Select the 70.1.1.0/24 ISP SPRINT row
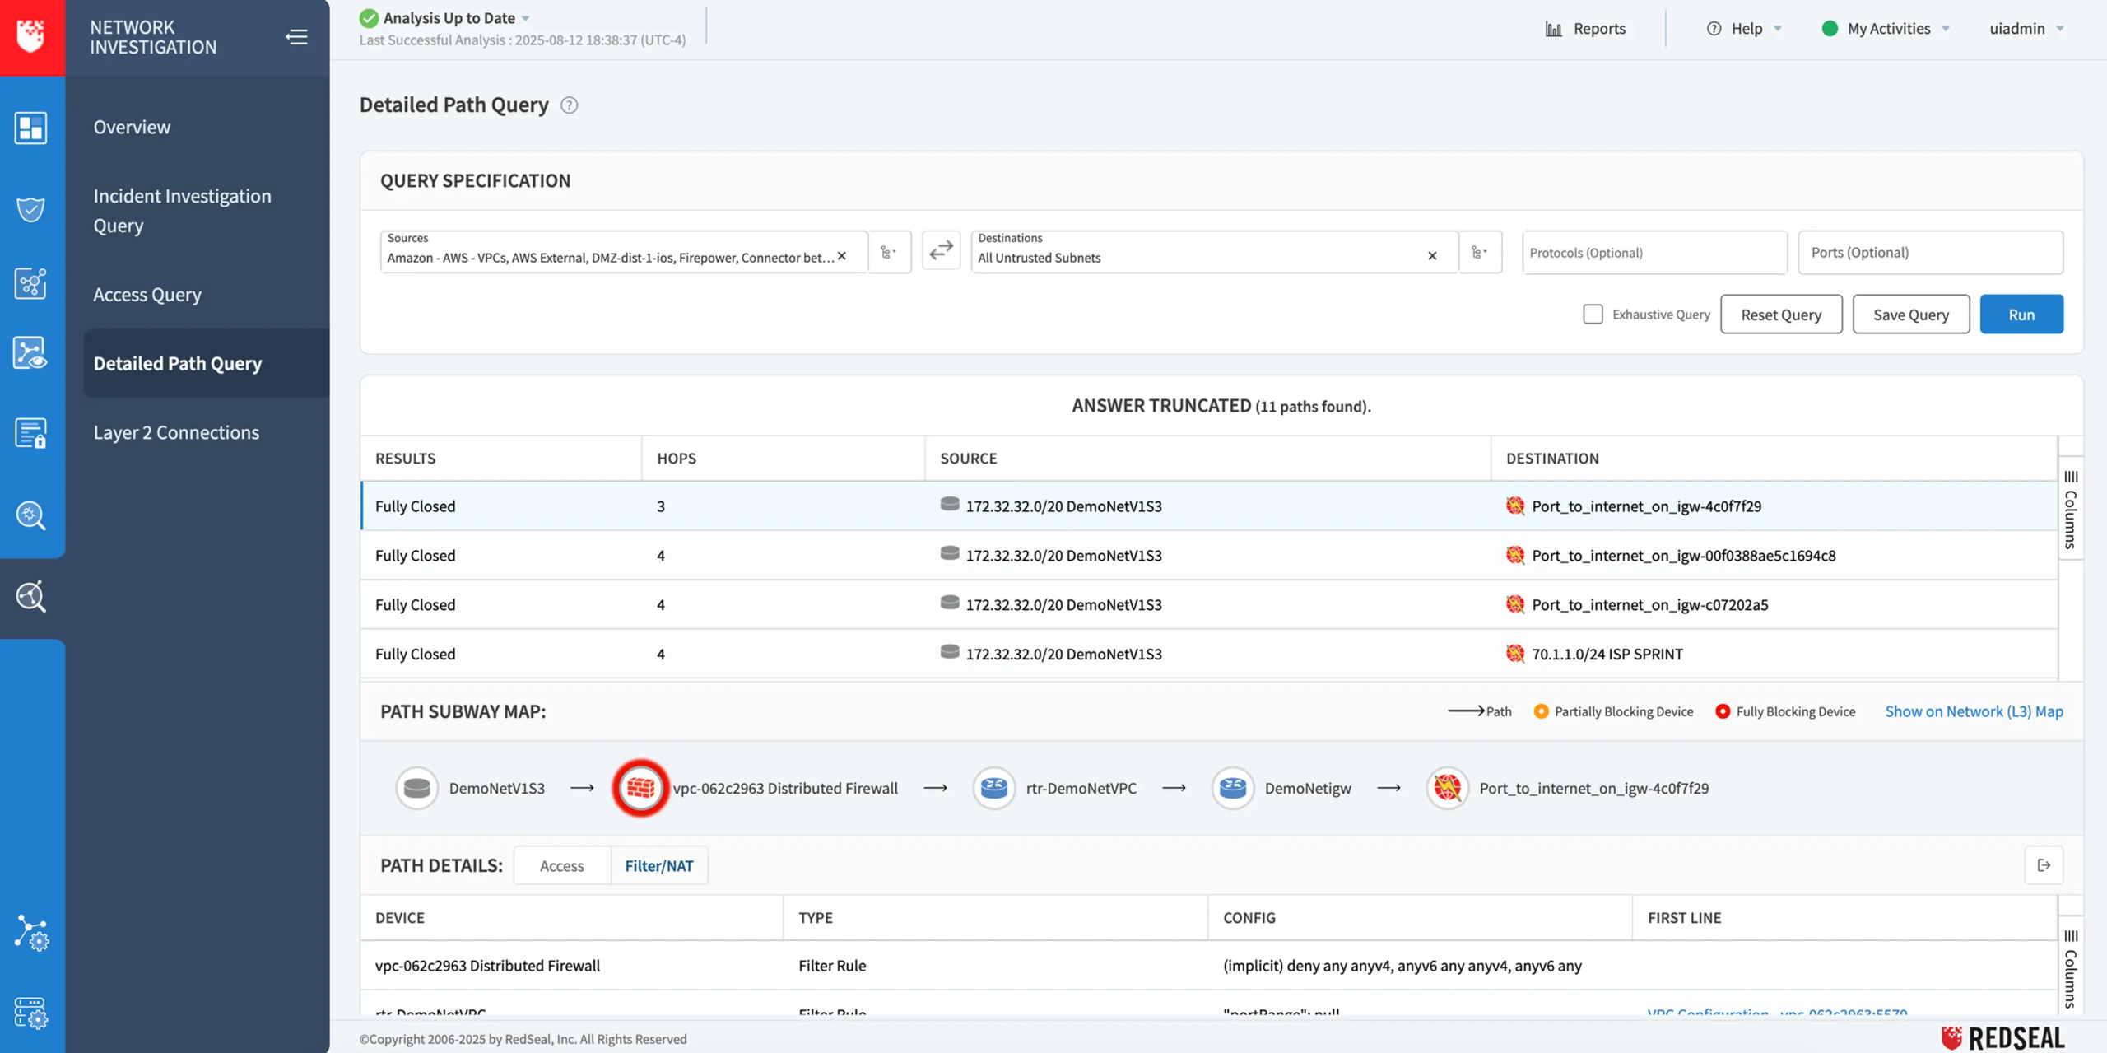This screenshot has height=1053, width=2107. [x=1208, y=655]
